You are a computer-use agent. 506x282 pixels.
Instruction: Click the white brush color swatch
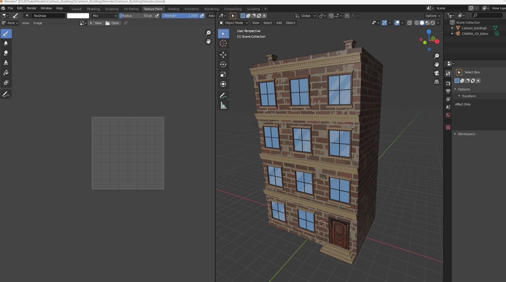pos(78,16)
